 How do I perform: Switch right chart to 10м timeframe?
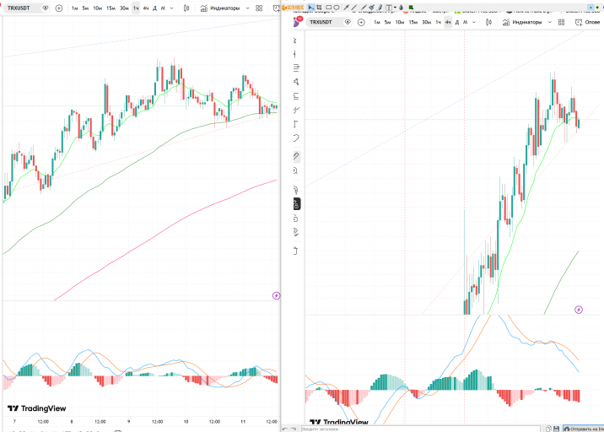pyautogui.click(x=400, y=22)
